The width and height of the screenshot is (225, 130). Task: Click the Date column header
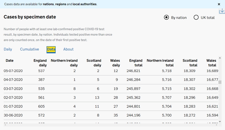coord(10,60)
